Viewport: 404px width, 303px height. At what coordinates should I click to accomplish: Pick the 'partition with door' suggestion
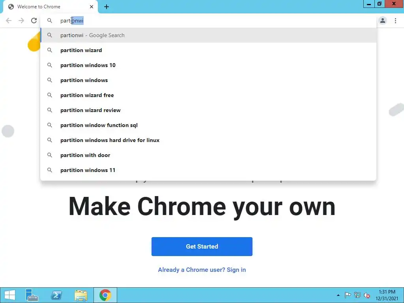(x=209, y=155)
